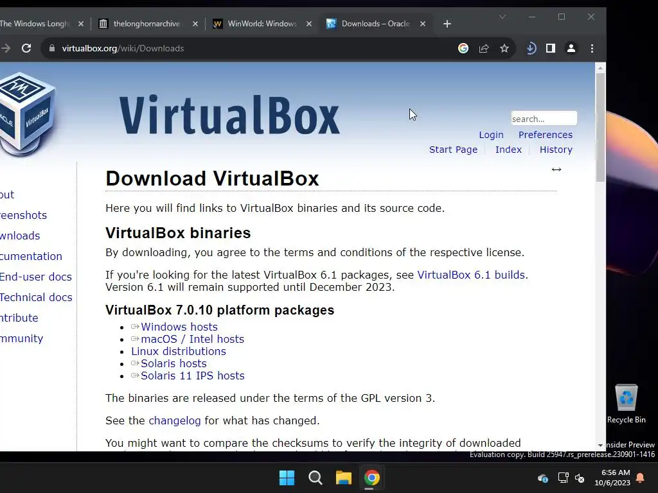Open the Index link
658x493 pixels.
[x=508, y=150]
